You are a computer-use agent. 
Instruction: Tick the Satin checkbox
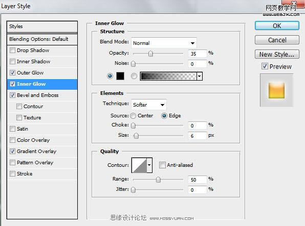pyautogui.click(x=12, y=129)
